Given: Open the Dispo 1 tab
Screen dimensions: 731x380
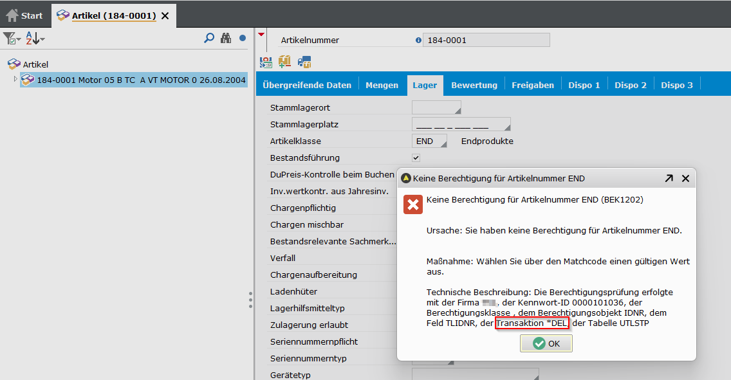Looking at the screenshot, I should (584, 85).
